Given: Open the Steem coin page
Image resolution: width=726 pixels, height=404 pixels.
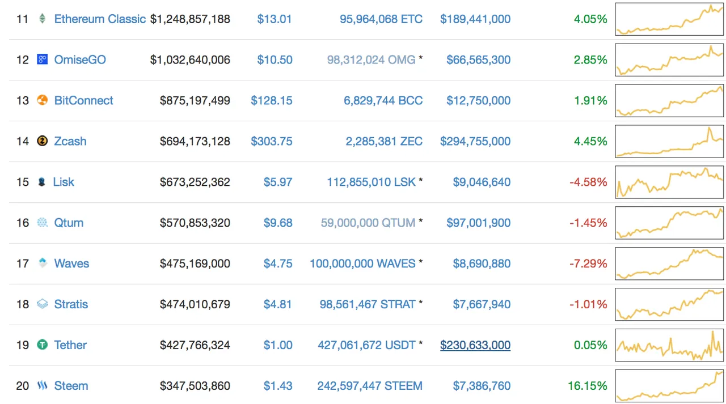Looking at the screenshot, I should [x=71, y=386].
